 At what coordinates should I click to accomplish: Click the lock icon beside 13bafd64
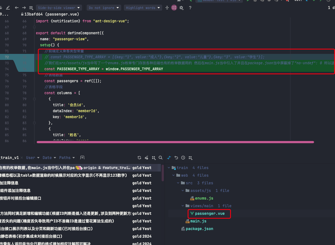pyautogui.click(x=22, y=14)
